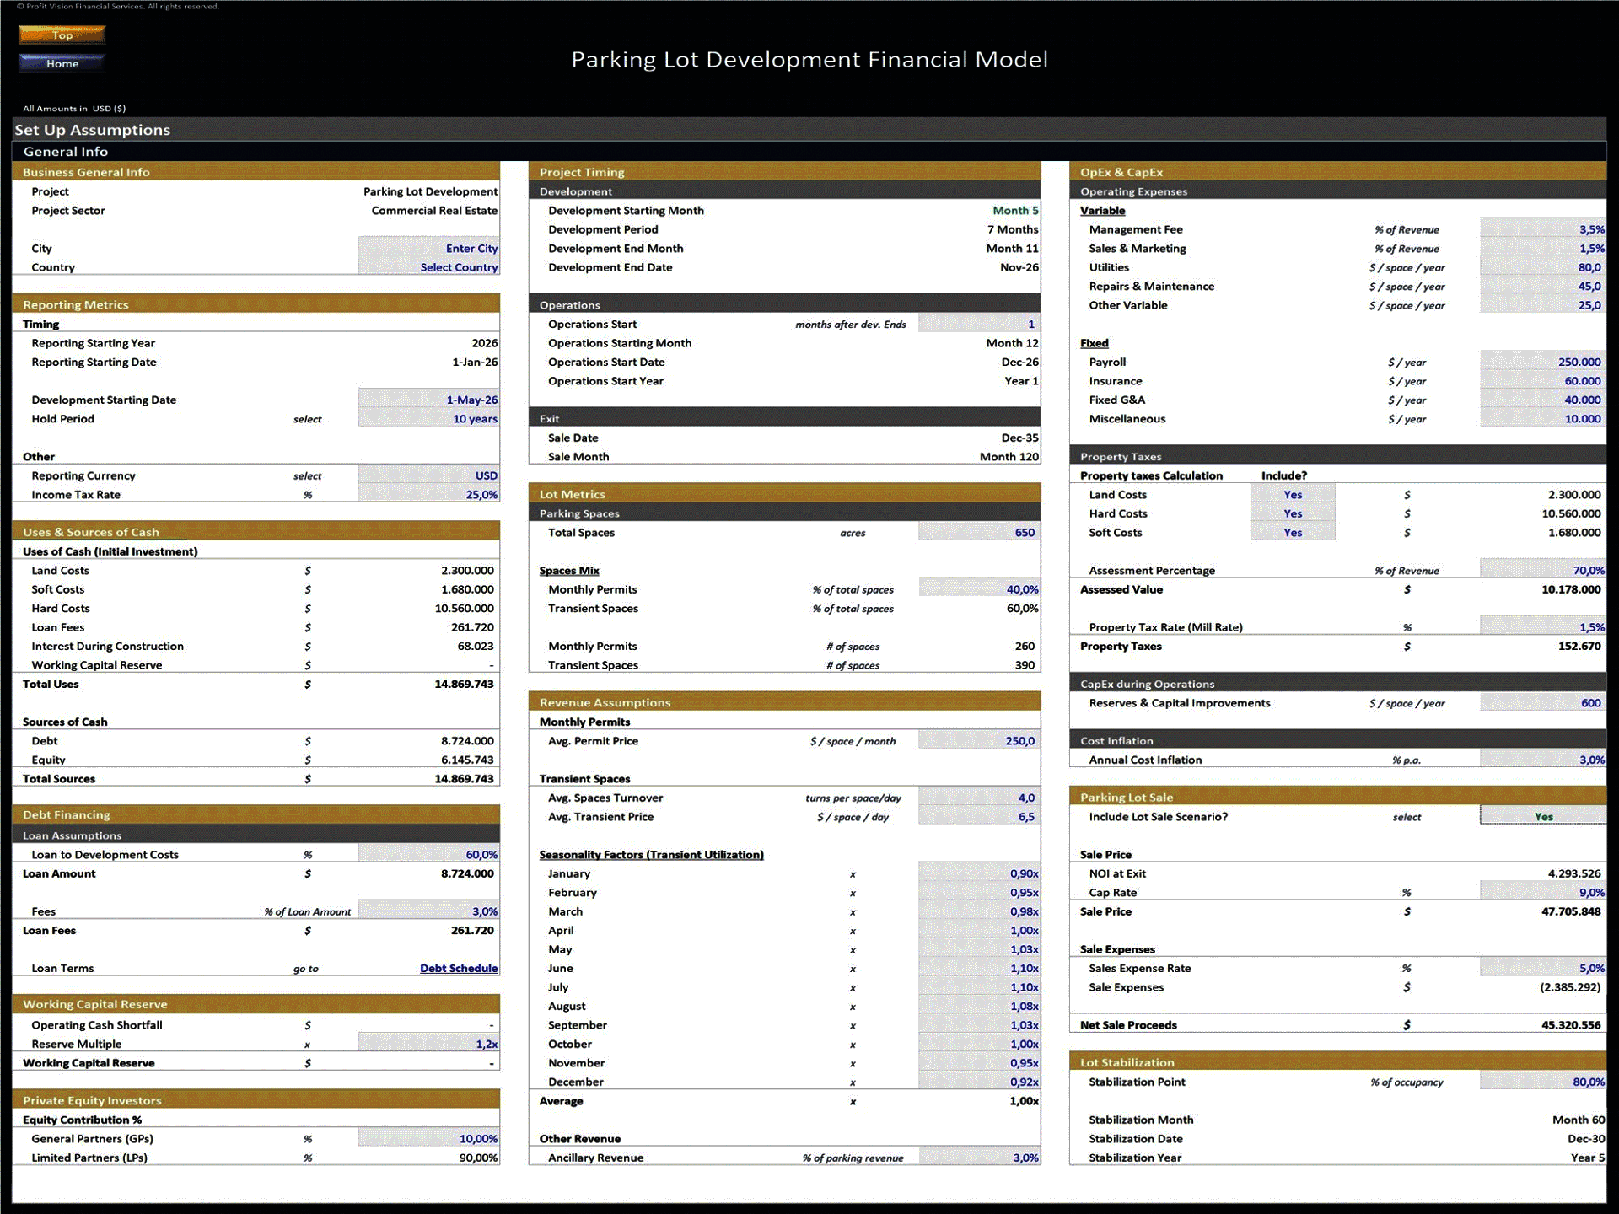Toggle Hard Costs include Yes cell
This screenshot has height=1214, width=1619.
(1293, 513)
